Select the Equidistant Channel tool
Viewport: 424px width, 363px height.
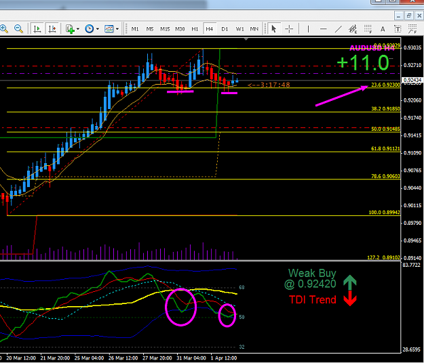click(x=353, y=29)
